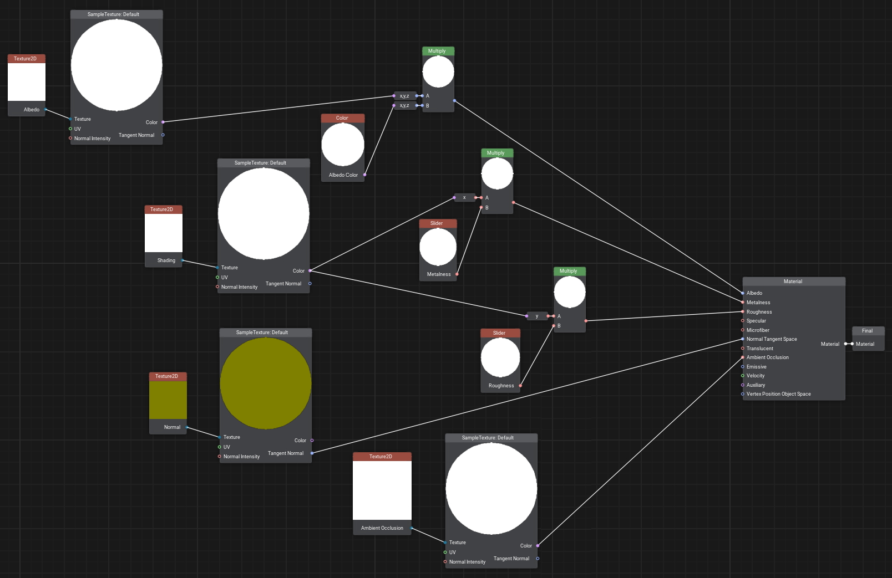Click the Albedo Texture2D node thumbnail
Viewport: 892px width, 578px height.
[27, 82]
